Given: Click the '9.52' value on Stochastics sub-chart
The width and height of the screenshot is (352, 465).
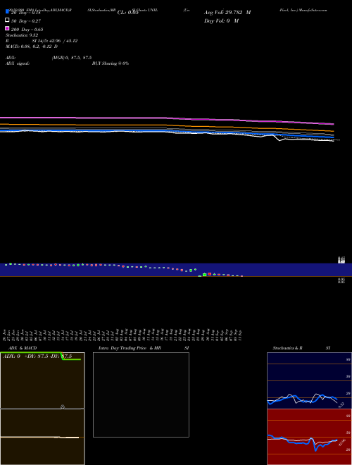Looking at the screenshot, I should point(341,405).
